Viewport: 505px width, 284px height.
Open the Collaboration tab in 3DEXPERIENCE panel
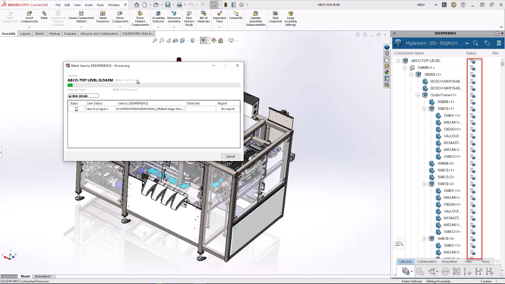[427, 261]
